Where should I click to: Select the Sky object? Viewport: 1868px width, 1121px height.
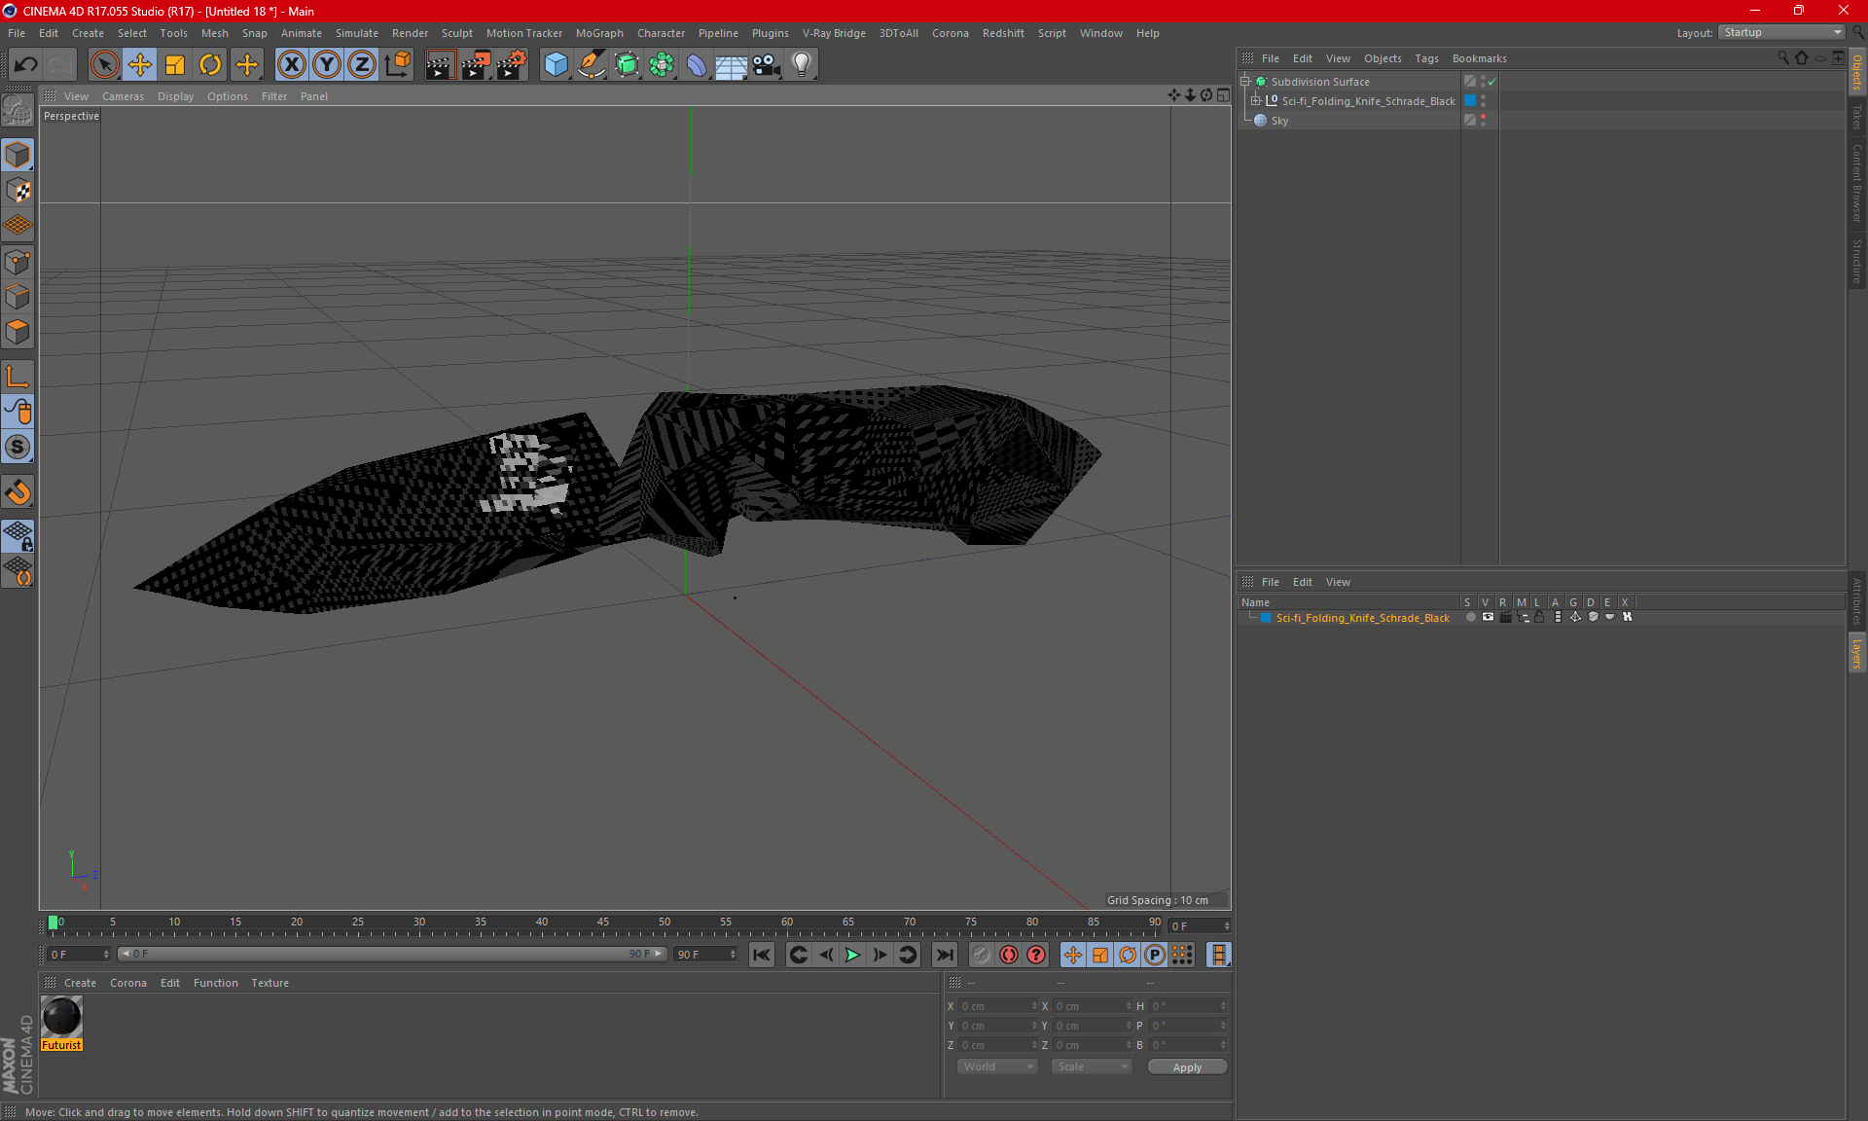point(1279,121)
